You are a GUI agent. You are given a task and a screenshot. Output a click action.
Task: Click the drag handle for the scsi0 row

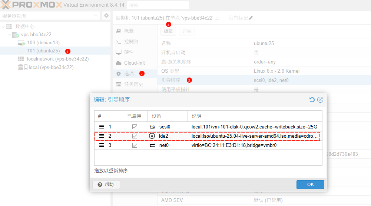tap(102, 127)
